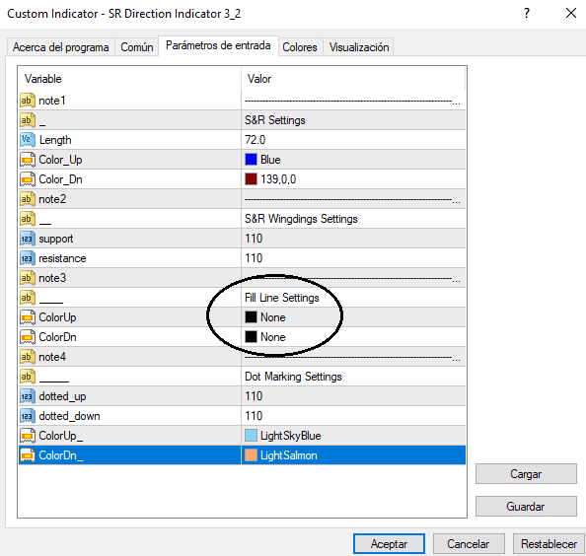Viewport: 586px width, 556px height.
Task: Select the 'resistance' variable name
Action: point(62,258)
